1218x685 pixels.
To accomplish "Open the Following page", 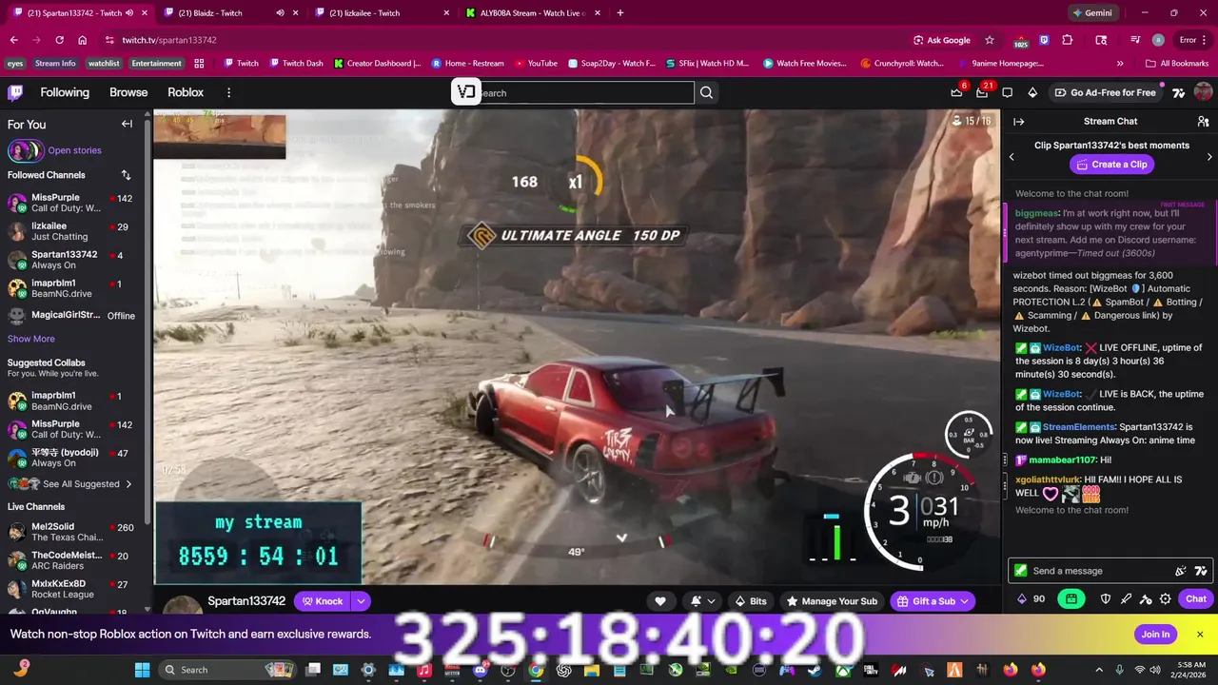I will point(65,92).
